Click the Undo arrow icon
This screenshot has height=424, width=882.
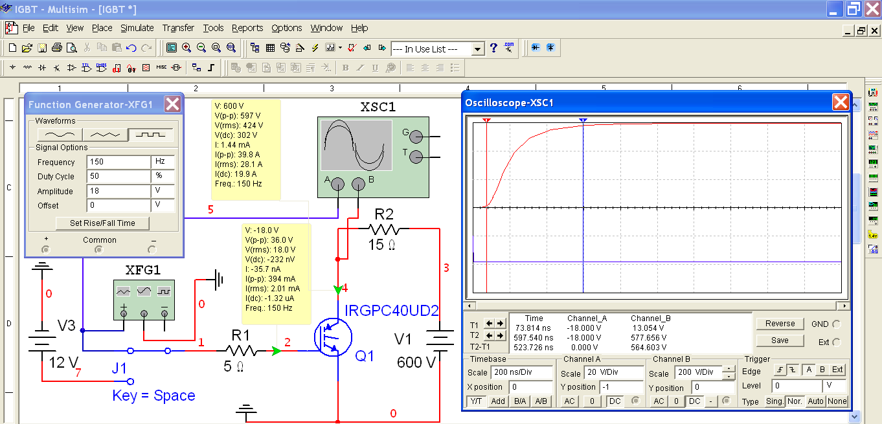pos(131,48)
